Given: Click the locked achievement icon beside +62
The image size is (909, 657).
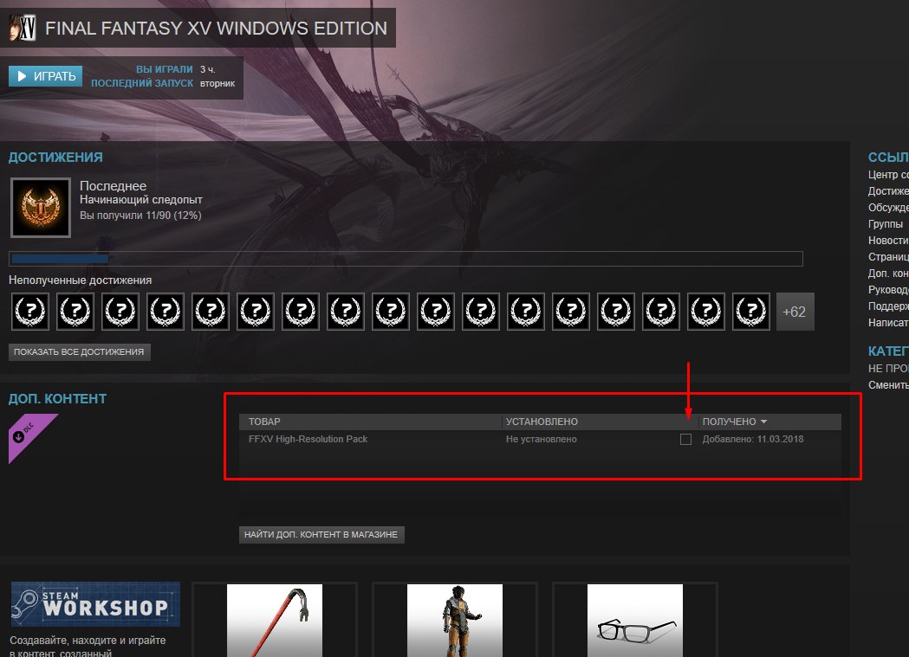Looking at the screenshot, I should [751, 312].
